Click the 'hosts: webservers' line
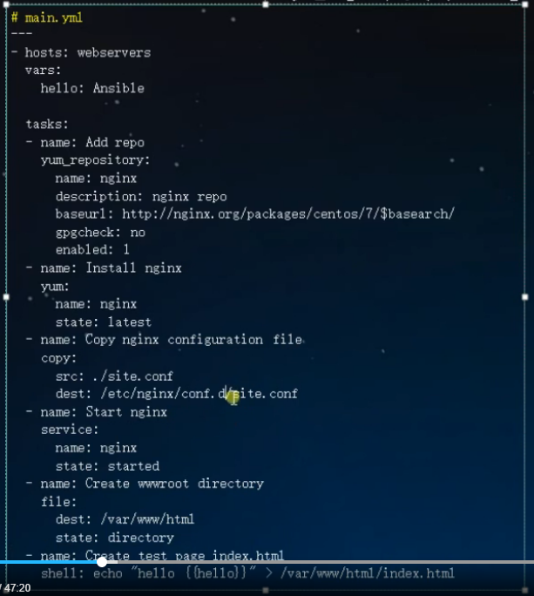This screenshot has width=534, height=596. (x=88, y=52)
